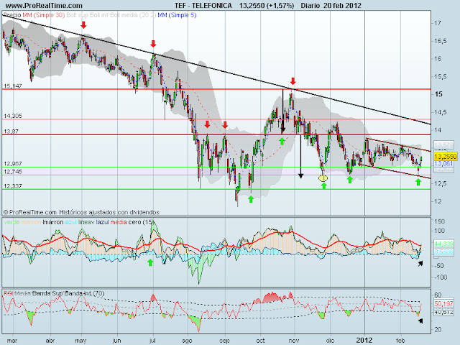
Task: Click the 14,5 price axis label
Action: [441, 112]
